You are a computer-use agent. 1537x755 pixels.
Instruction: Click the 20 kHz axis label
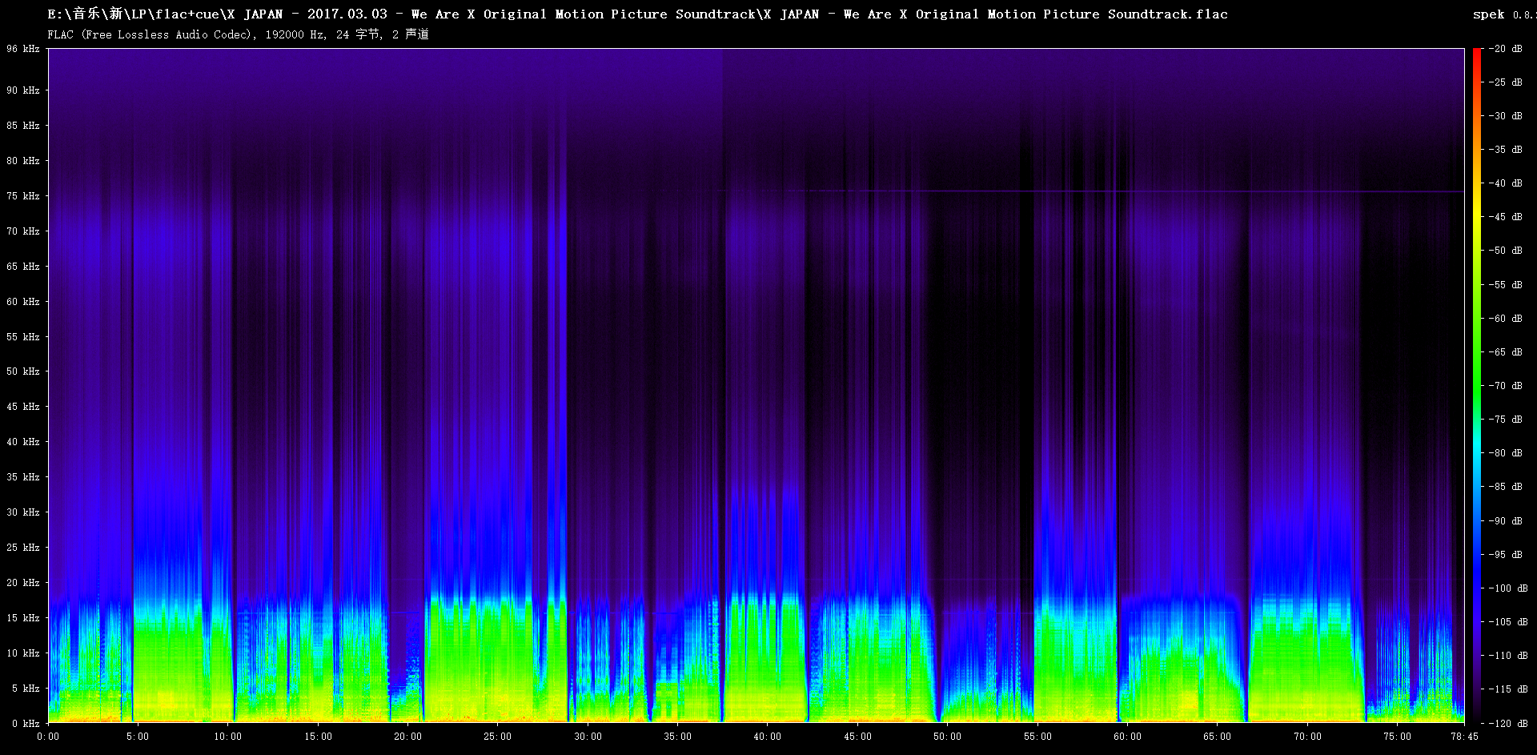pos(23,583)
